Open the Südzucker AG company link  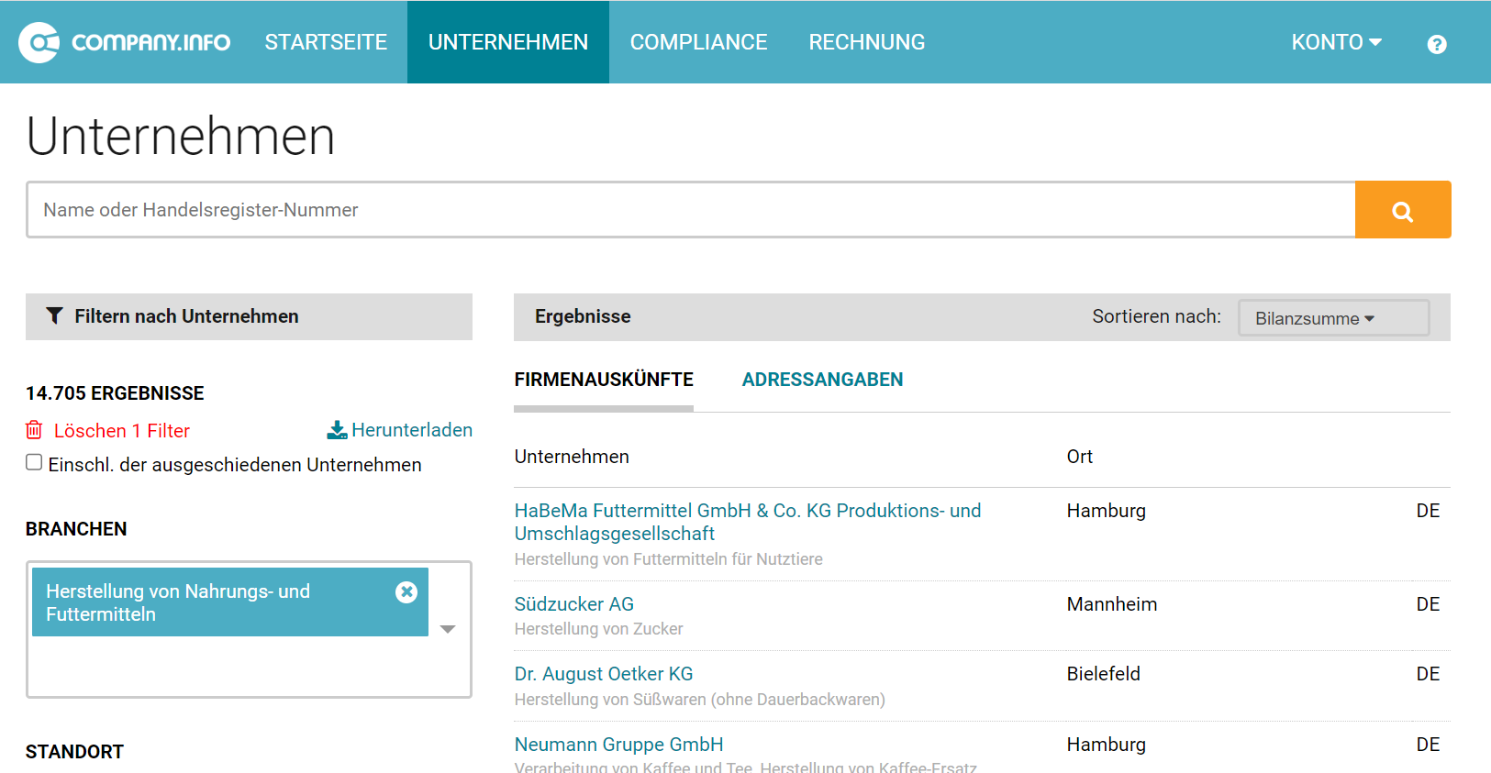pos(574,604)
